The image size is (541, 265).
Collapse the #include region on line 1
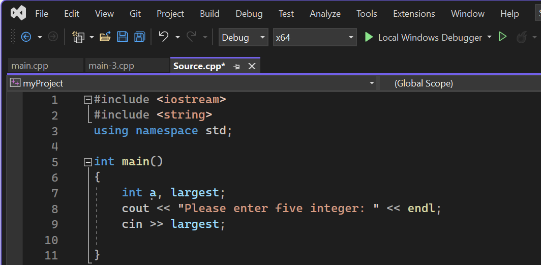[88, 100]
